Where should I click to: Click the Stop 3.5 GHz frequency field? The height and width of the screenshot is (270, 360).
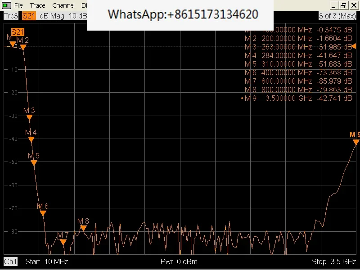click(334, 261)
